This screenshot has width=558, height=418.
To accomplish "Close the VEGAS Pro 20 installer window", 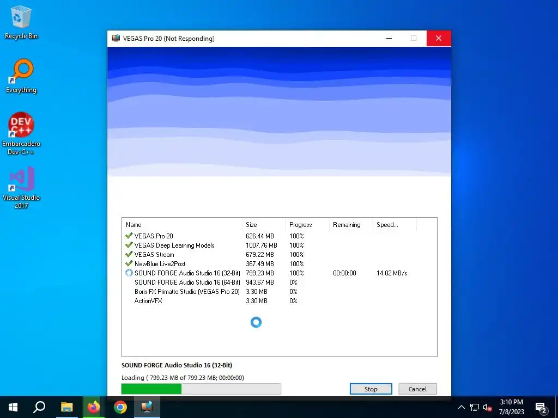I will [439, 38].
